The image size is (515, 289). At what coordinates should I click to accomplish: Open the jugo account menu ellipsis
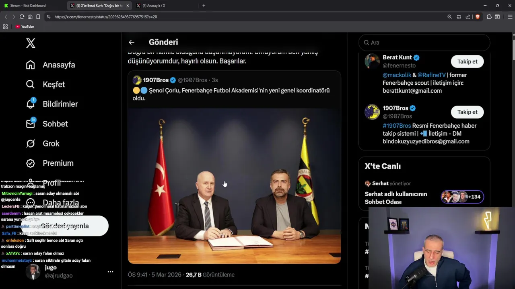[110, 272]
